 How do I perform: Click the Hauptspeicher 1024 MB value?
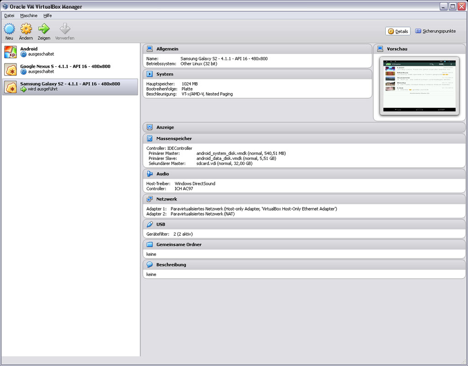(x=190, y=84)
